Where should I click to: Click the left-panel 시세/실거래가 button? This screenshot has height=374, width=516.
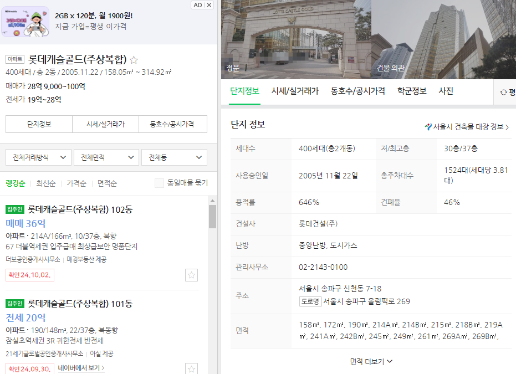(x=106, y=124)
